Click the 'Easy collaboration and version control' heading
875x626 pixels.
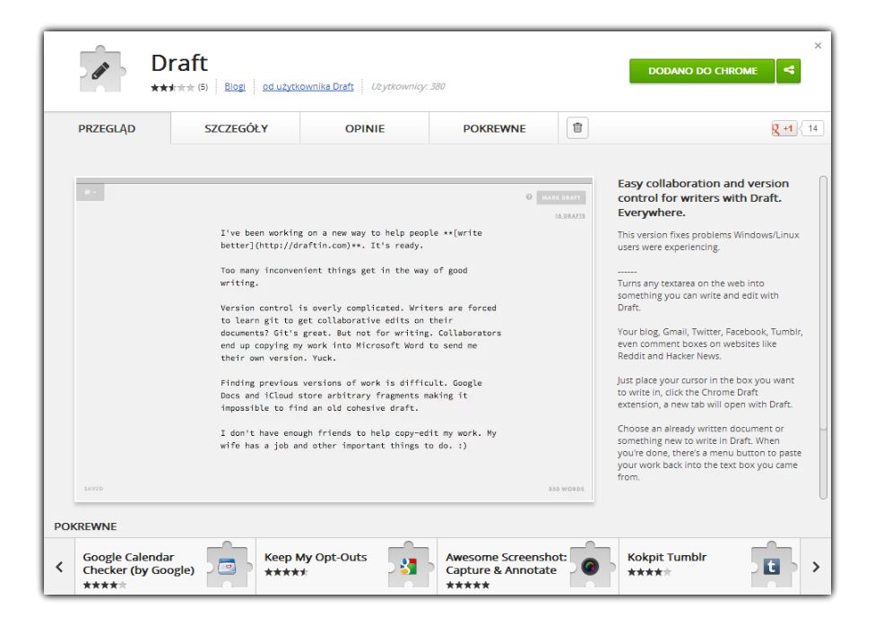point(703,197)
